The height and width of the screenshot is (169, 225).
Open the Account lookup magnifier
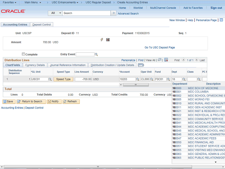click(x=138, y=79)
